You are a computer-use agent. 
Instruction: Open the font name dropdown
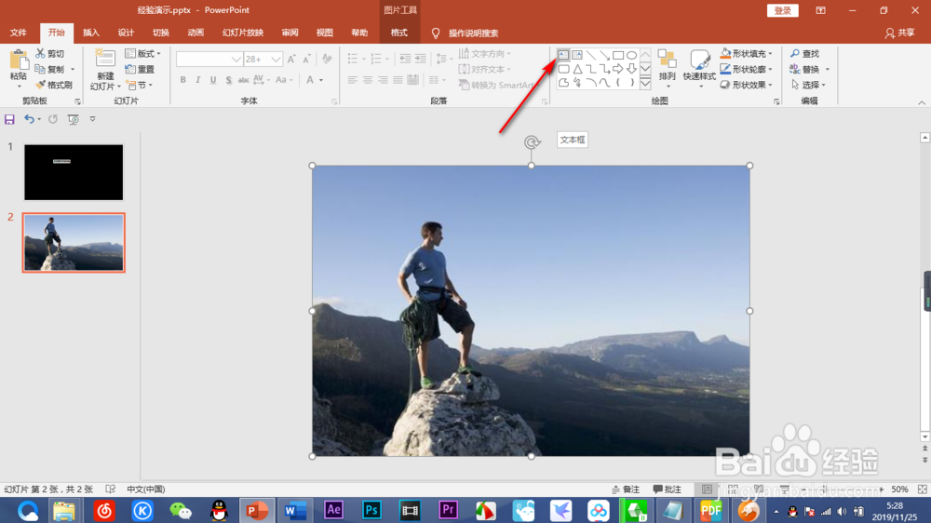[236, 60]
